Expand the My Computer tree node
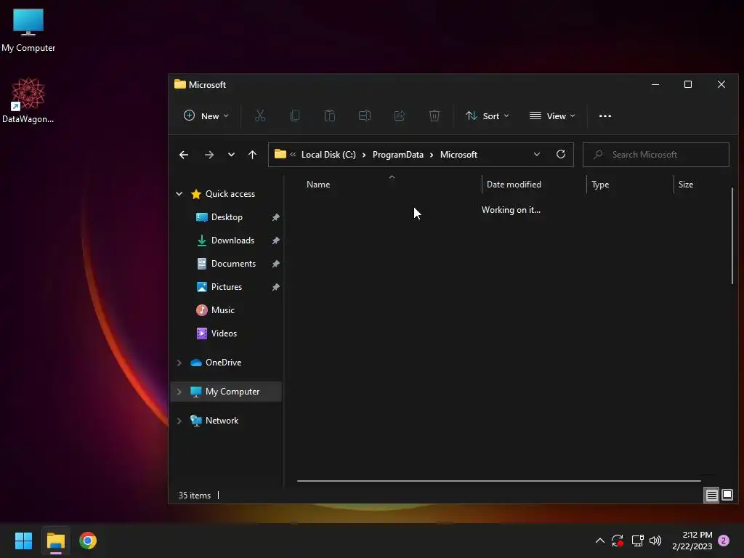744x558 pixels. [179, 392]
